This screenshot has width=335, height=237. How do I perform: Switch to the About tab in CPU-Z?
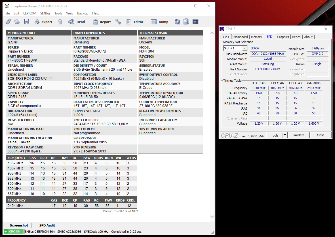[308, 37]
